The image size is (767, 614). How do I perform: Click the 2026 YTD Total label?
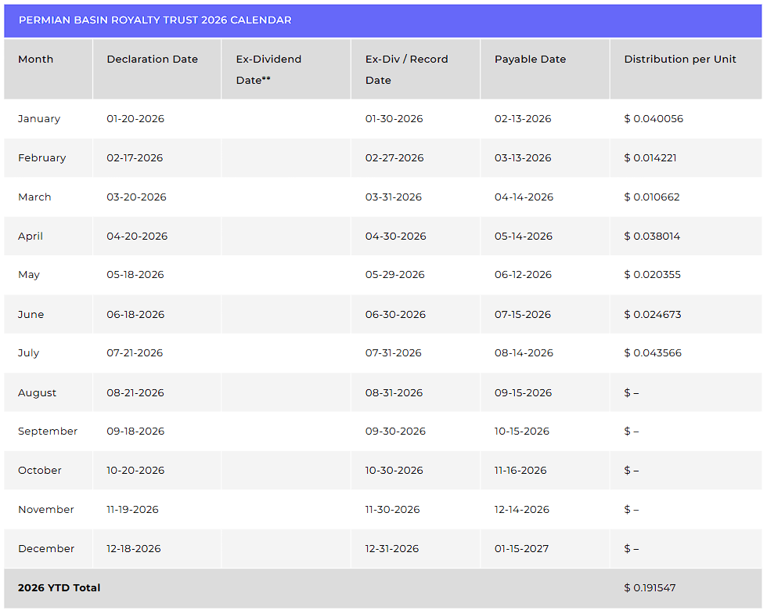[59, 588]
